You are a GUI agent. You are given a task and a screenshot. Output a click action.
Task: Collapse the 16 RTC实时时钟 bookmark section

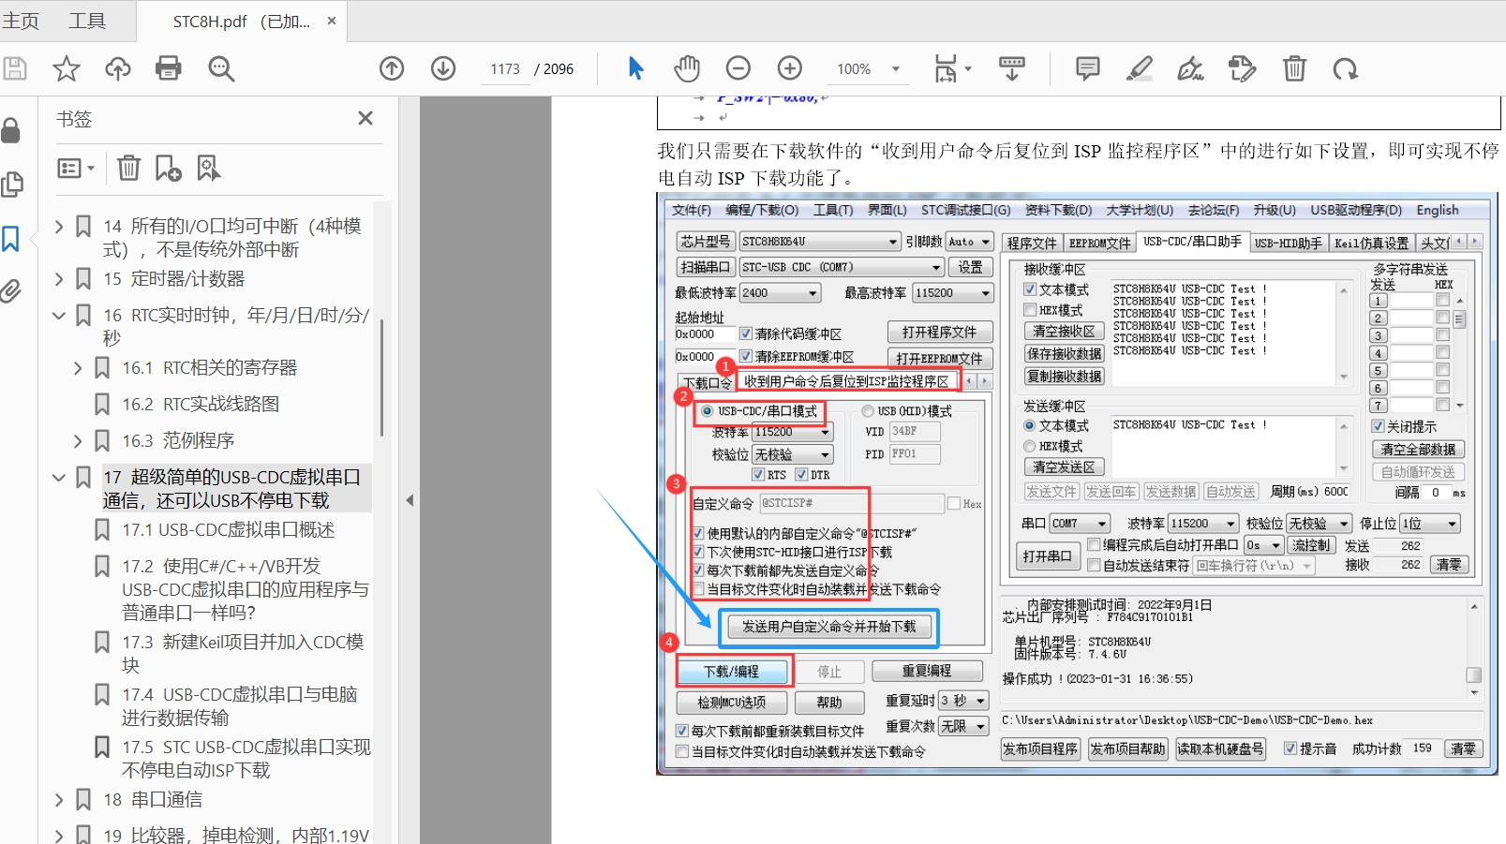pyautogui.click(x=59, y=316)
